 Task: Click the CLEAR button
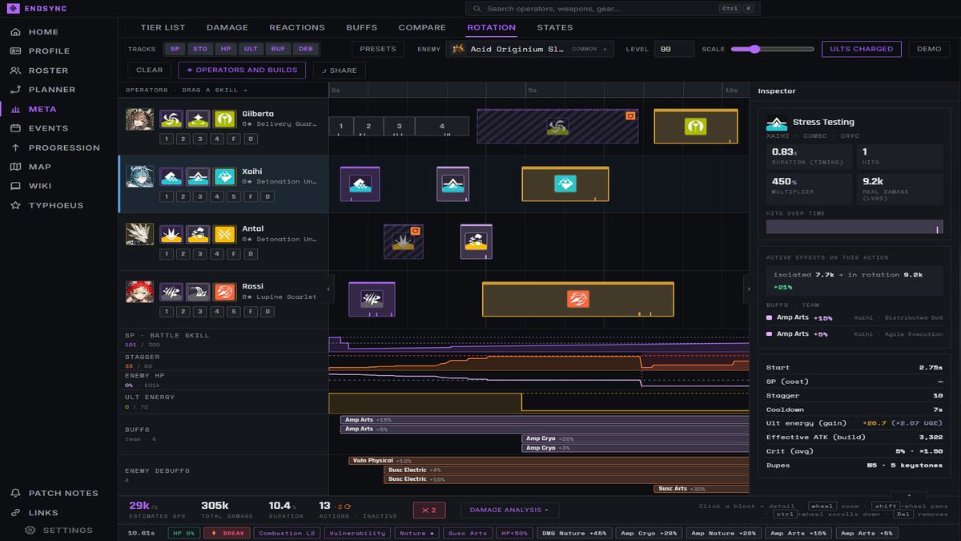click(150, 70)
